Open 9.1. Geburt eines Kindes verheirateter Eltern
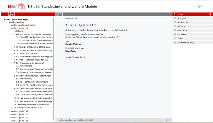Screen dimensions: 213x123 34,91
